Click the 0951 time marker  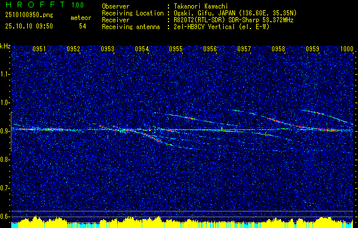coord(39,49)
